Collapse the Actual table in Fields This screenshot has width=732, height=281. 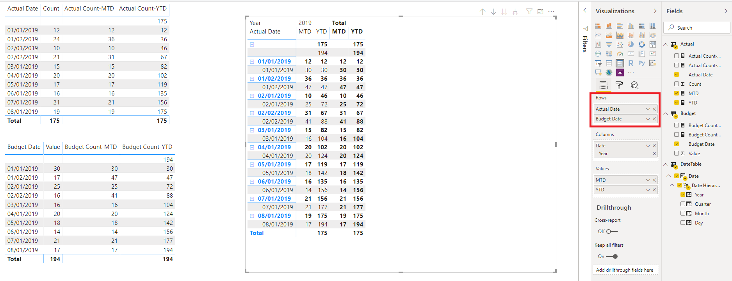(666, 44)
